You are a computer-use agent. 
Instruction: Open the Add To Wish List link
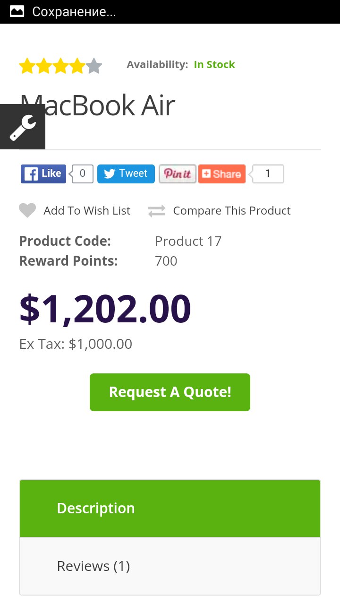pyautogui.click(x=87, y=211)
